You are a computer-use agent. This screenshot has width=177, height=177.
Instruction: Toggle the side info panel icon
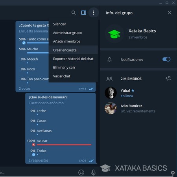[x=84, y=13]
